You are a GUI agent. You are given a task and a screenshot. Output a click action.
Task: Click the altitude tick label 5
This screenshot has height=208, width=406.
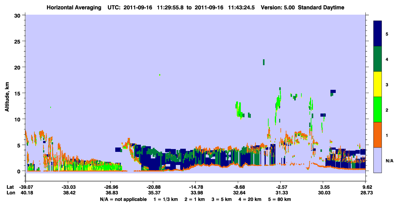point(19,145)
